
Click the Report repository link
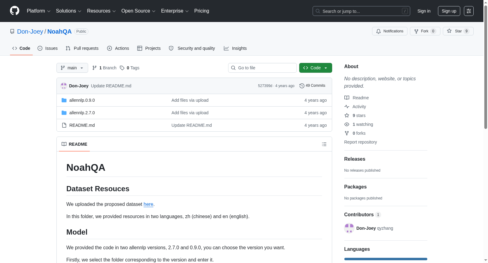(x=361, y=142)
